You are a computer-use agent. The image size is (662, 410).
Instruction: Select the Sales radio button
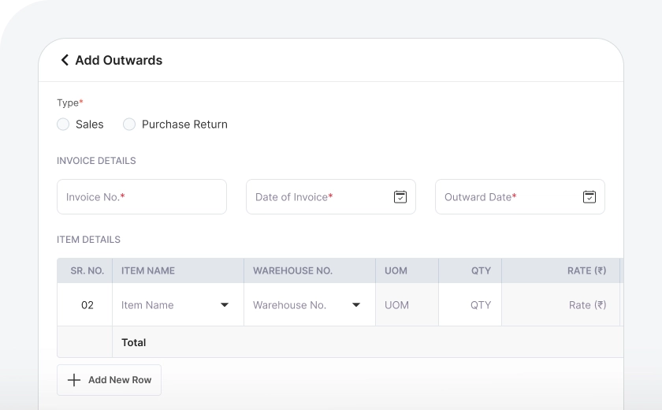pos(63,125)
